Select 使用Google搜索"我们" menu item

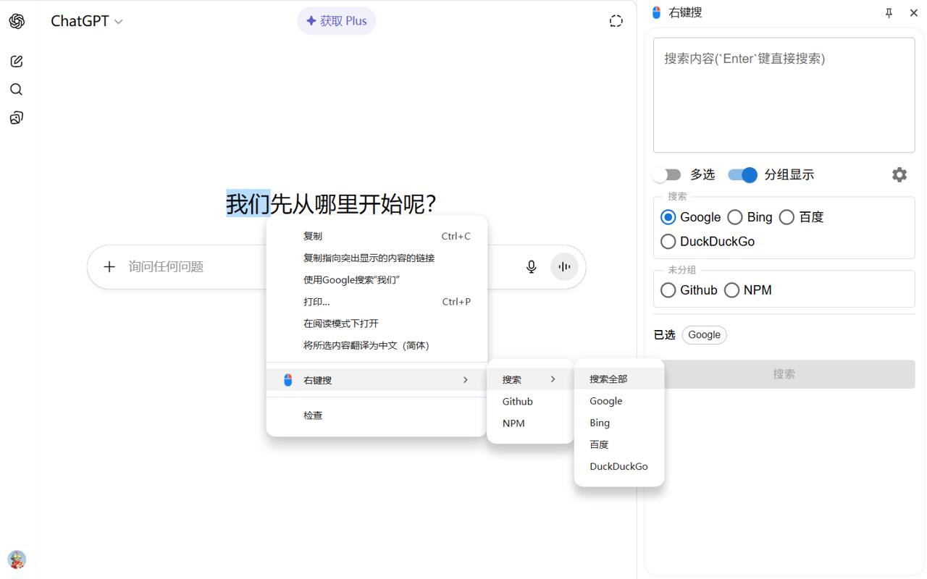click(x=377, y=279)
